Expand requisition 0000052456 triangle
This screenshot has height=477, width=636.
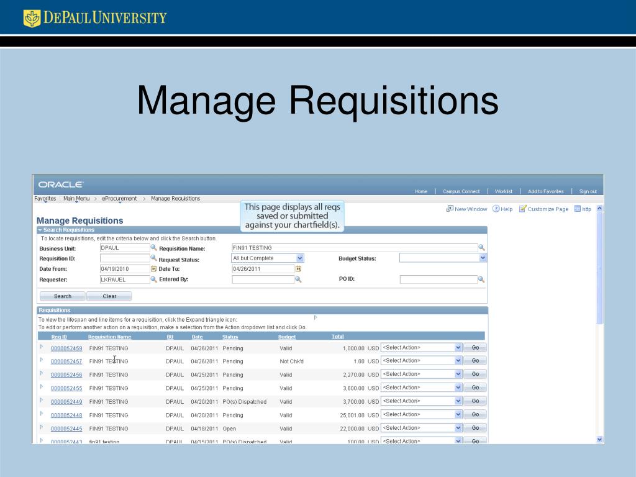(42, 373)
